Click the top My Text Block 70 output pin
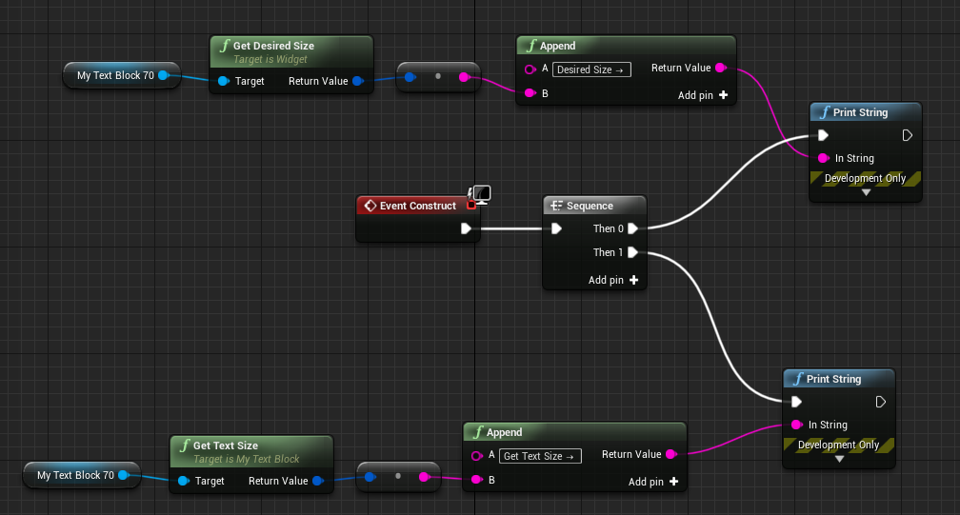The width and height of the screenshot is (960, 515). click(163, 75)
